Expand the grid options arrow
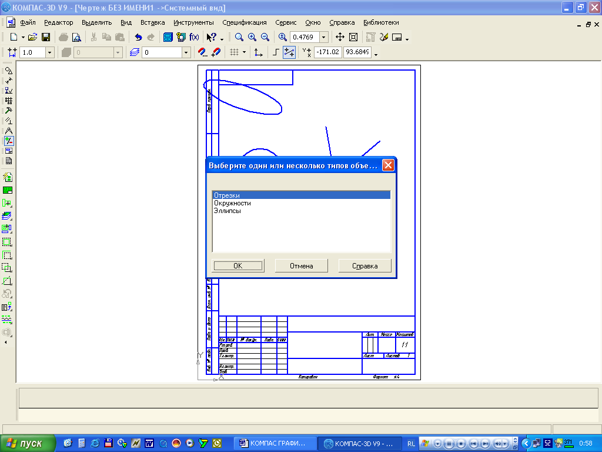 pos(244,52)
